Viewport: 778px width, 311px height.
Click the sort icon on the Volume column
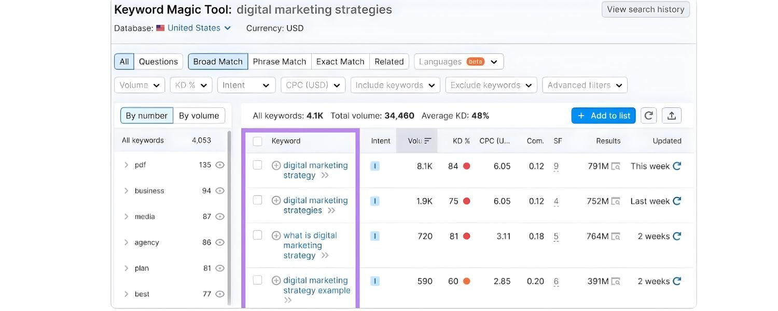pos(428,140)
